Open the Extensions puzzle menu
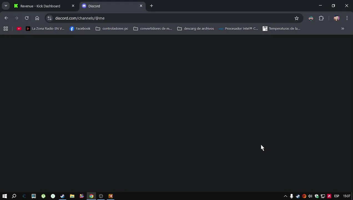 tap(321, 18)
